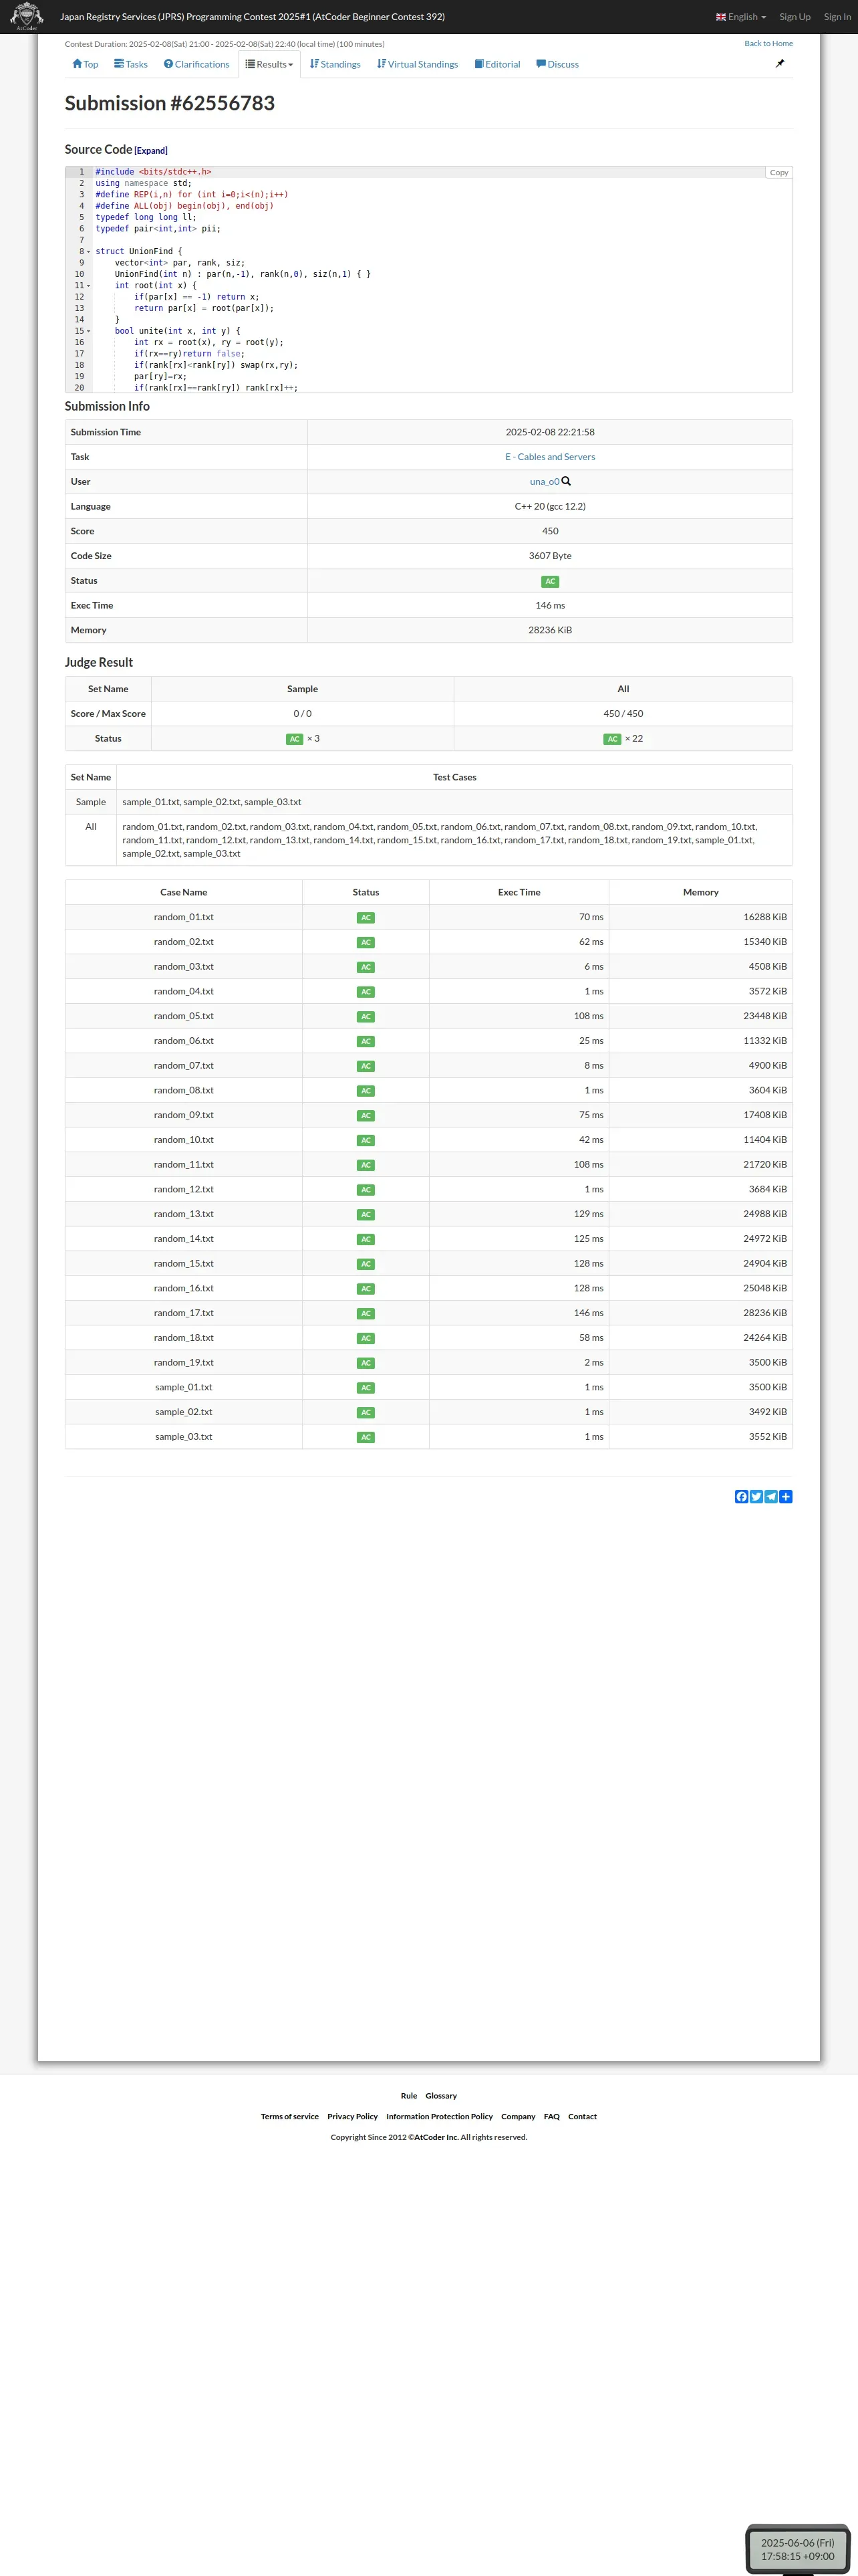
Task: Expand the source code view
Action: coord(151,151)
